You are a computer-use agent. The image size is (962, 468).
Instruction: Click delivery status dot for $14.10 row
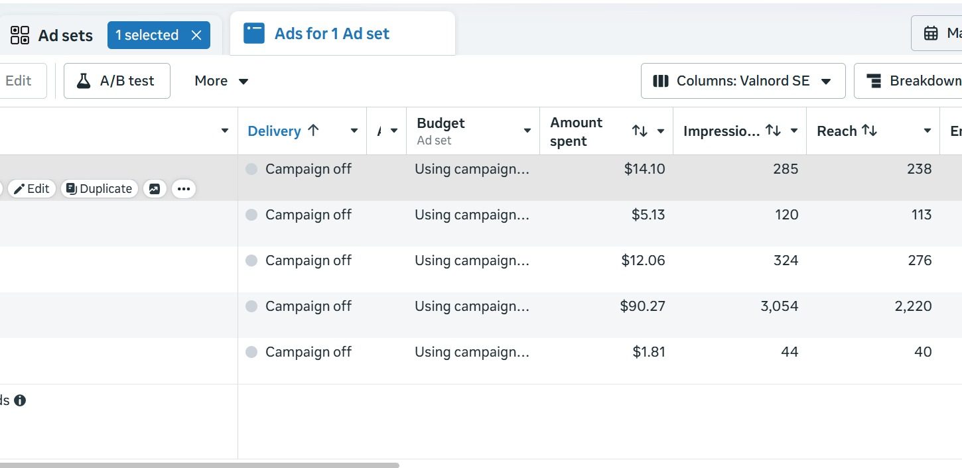coord(251,169)
